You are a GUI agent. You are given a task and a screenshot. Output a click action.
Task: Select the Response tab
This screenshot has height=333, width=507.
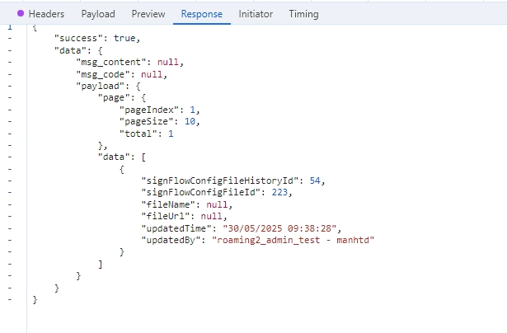click(201, 14)
